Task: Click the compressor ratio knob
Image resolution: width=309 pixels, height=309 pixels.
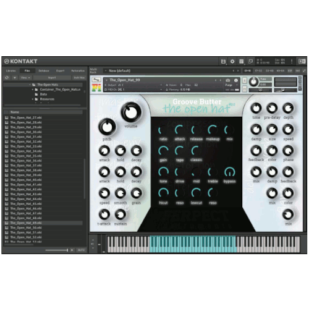Action: coord(163,130)
